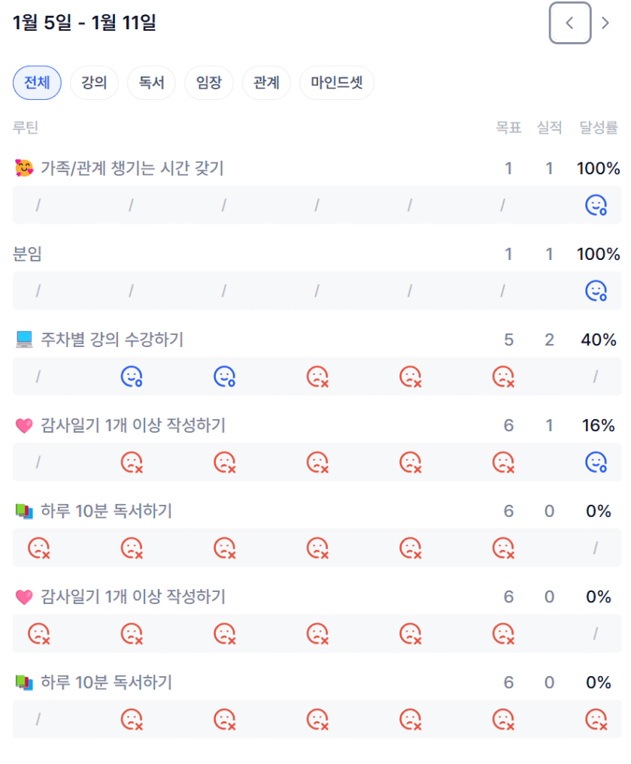Open the 분임 routine title
This screenshot has width=631, height=764.
(28, 255)
